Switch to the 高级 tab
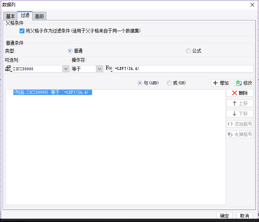Viewport: 259px width, 222px height. pyautogui.click(x=39, y=16)
